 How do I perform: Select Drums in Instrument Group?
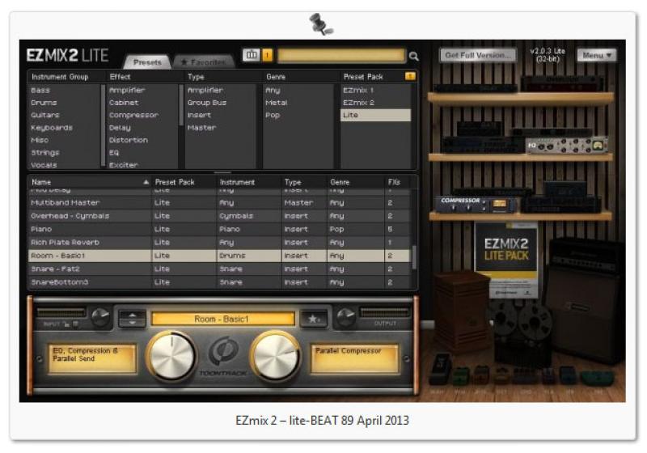coord(44,102)
